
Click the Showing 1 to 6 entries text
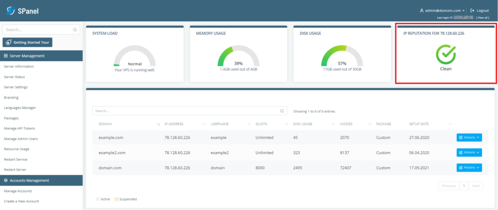point(314,111)
